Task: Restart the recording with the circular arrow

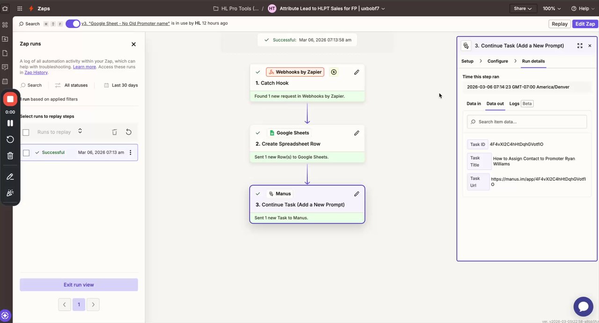Action: [10, 139]
